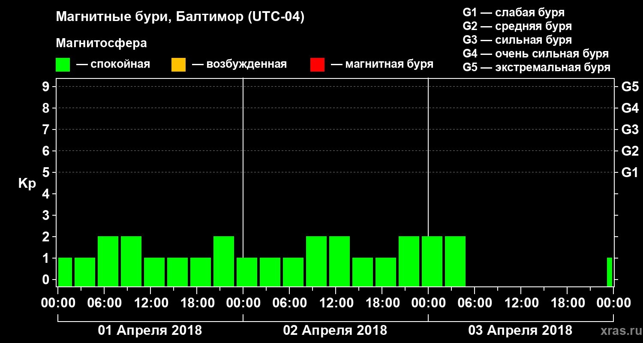Image resolution: width=643 pixels, height=343 pixels.
Task: Click the green 'спокойная' legend swatch
Action: click(63, 65)
